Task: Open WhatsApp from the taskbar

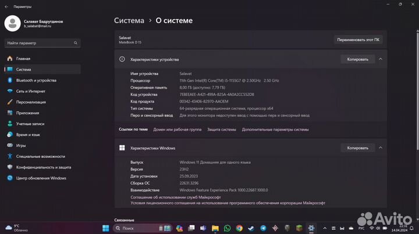Action: [227, 228]
